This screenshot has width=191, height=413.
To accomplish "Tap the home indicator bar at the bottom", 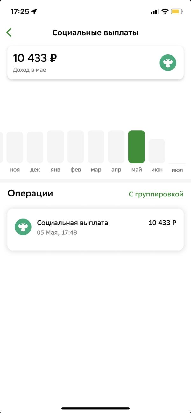I will coord(95,408).
